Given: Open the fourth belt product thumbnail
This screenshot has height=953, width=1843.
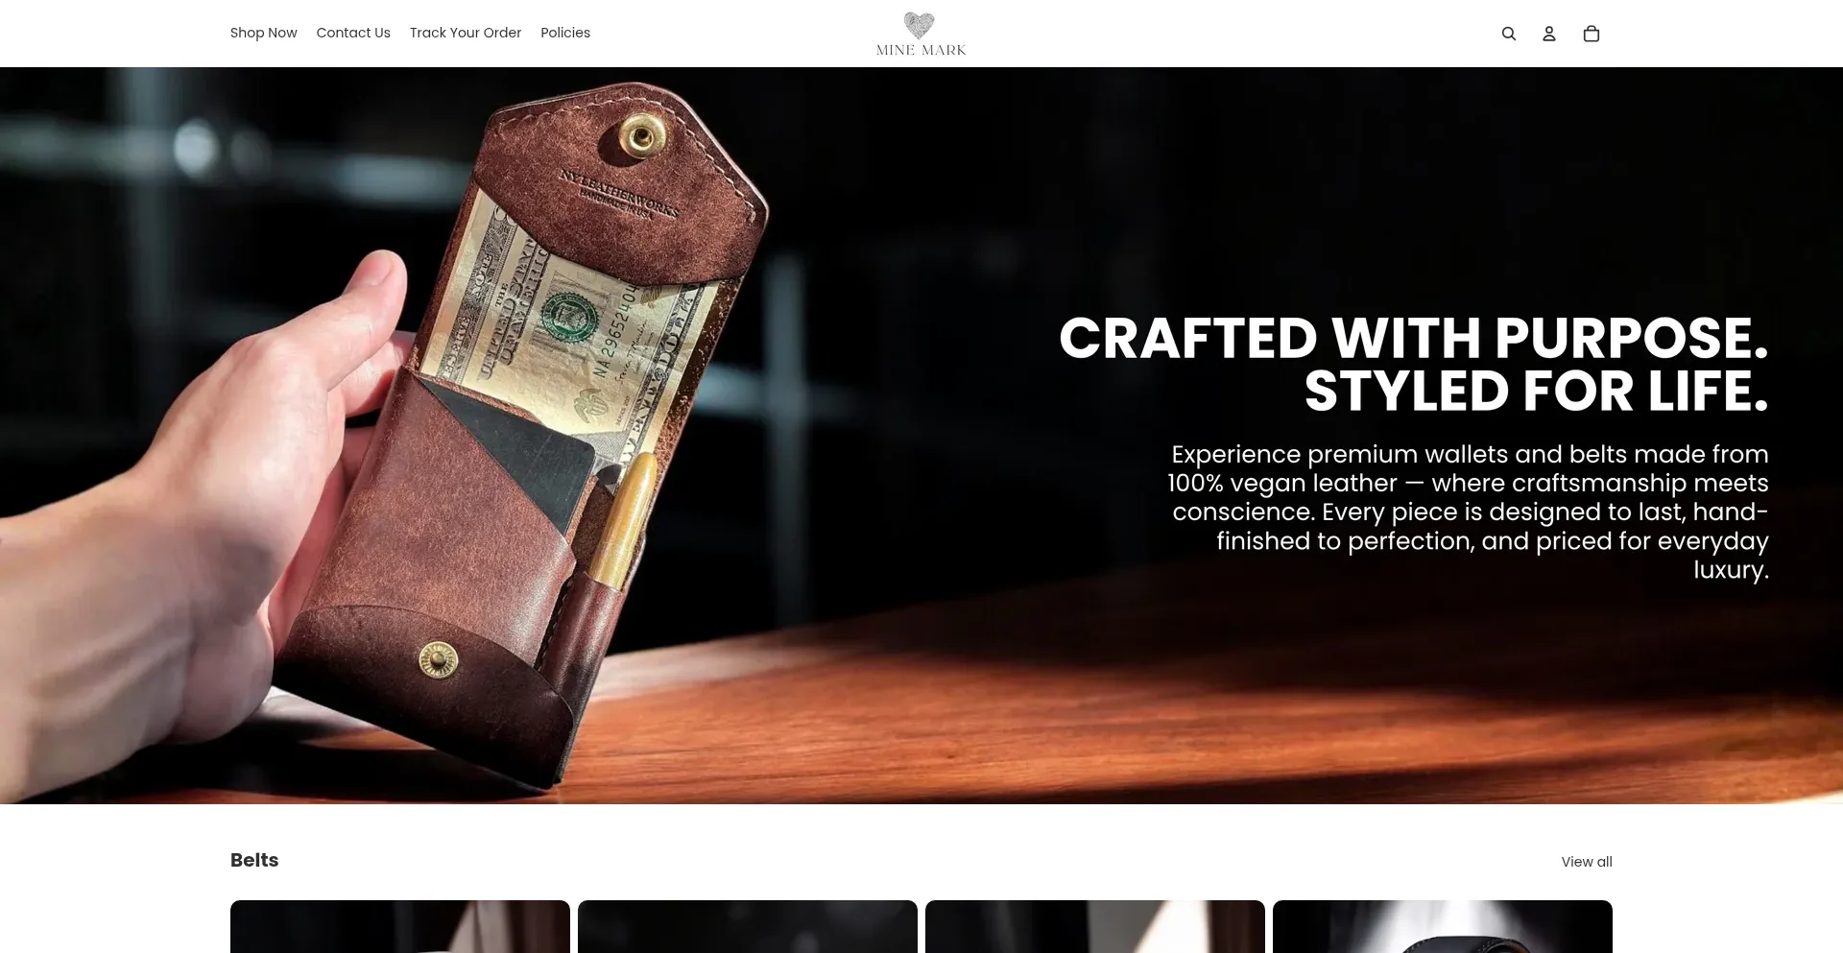Looking at the screenshot, I should [1443, 926].
